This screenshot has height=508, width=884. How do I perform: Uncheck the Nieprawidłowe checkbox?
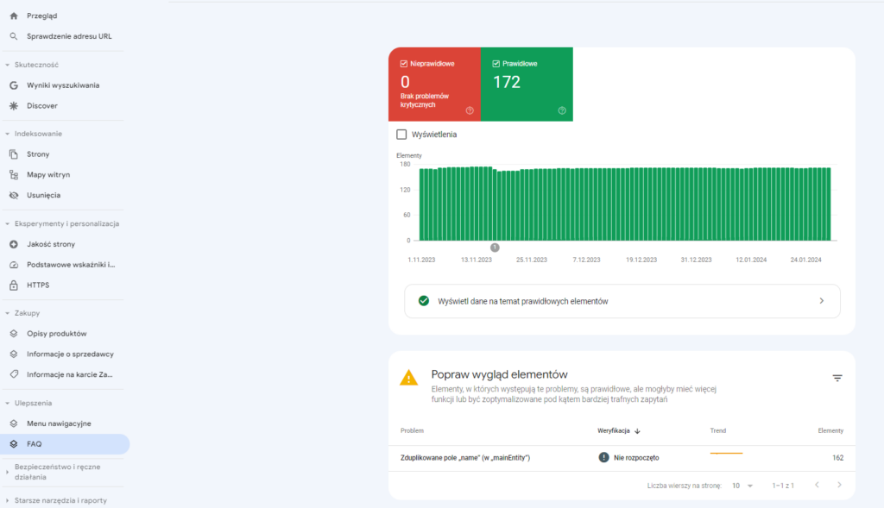click(x=404, y=64)
